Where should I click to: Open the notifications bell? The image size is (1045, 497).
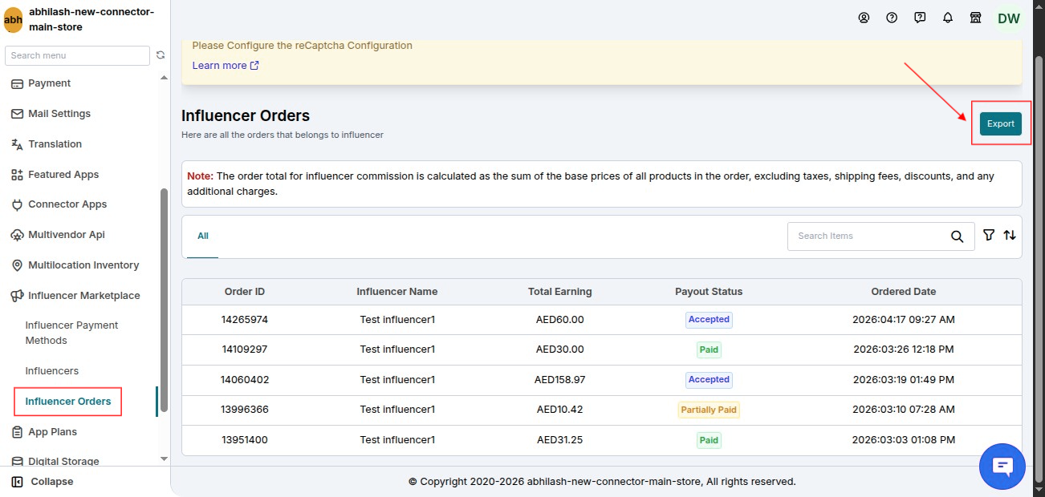tap(948, 18)
